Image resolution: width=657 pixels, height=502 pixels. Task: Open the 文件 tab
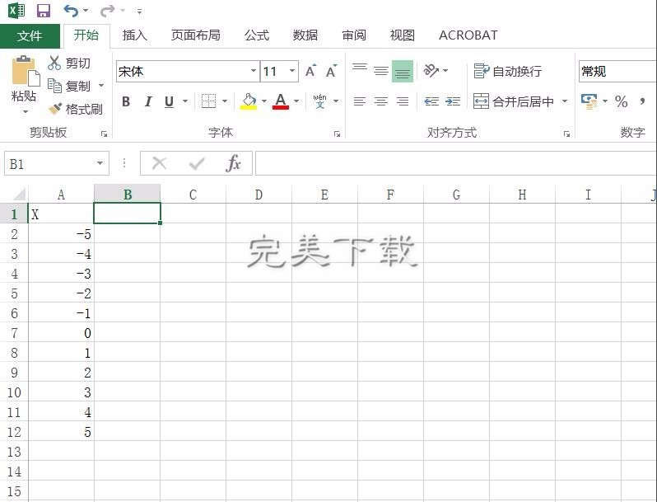[30, 35]
